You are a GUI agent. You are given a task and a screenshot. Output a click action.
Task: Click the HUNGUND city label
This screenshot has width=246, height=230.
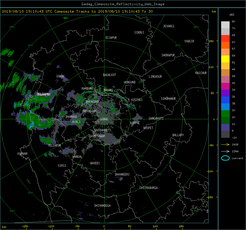130,82
